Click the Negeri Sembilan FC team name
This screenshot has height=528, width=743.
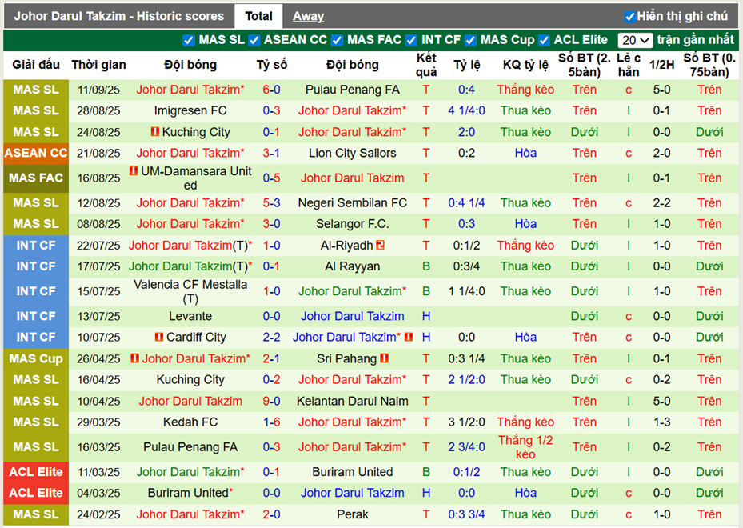pyautogui.click(x=352, y=203)
